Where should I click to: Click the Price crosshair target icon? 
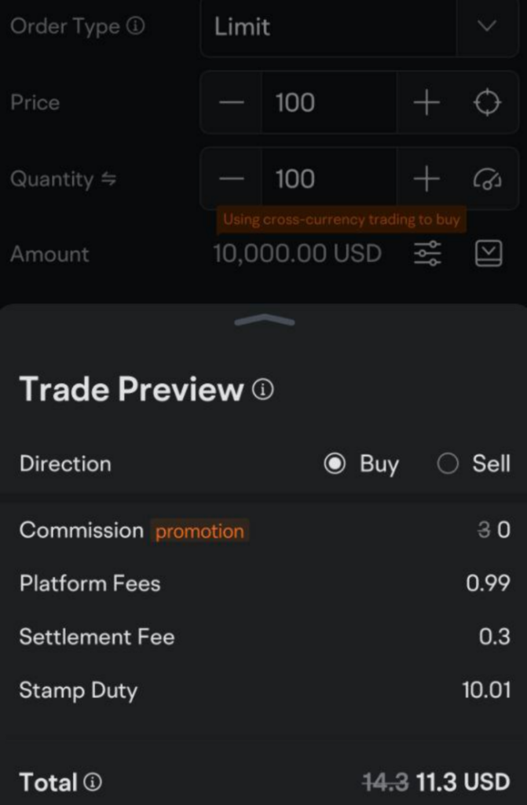487,103
